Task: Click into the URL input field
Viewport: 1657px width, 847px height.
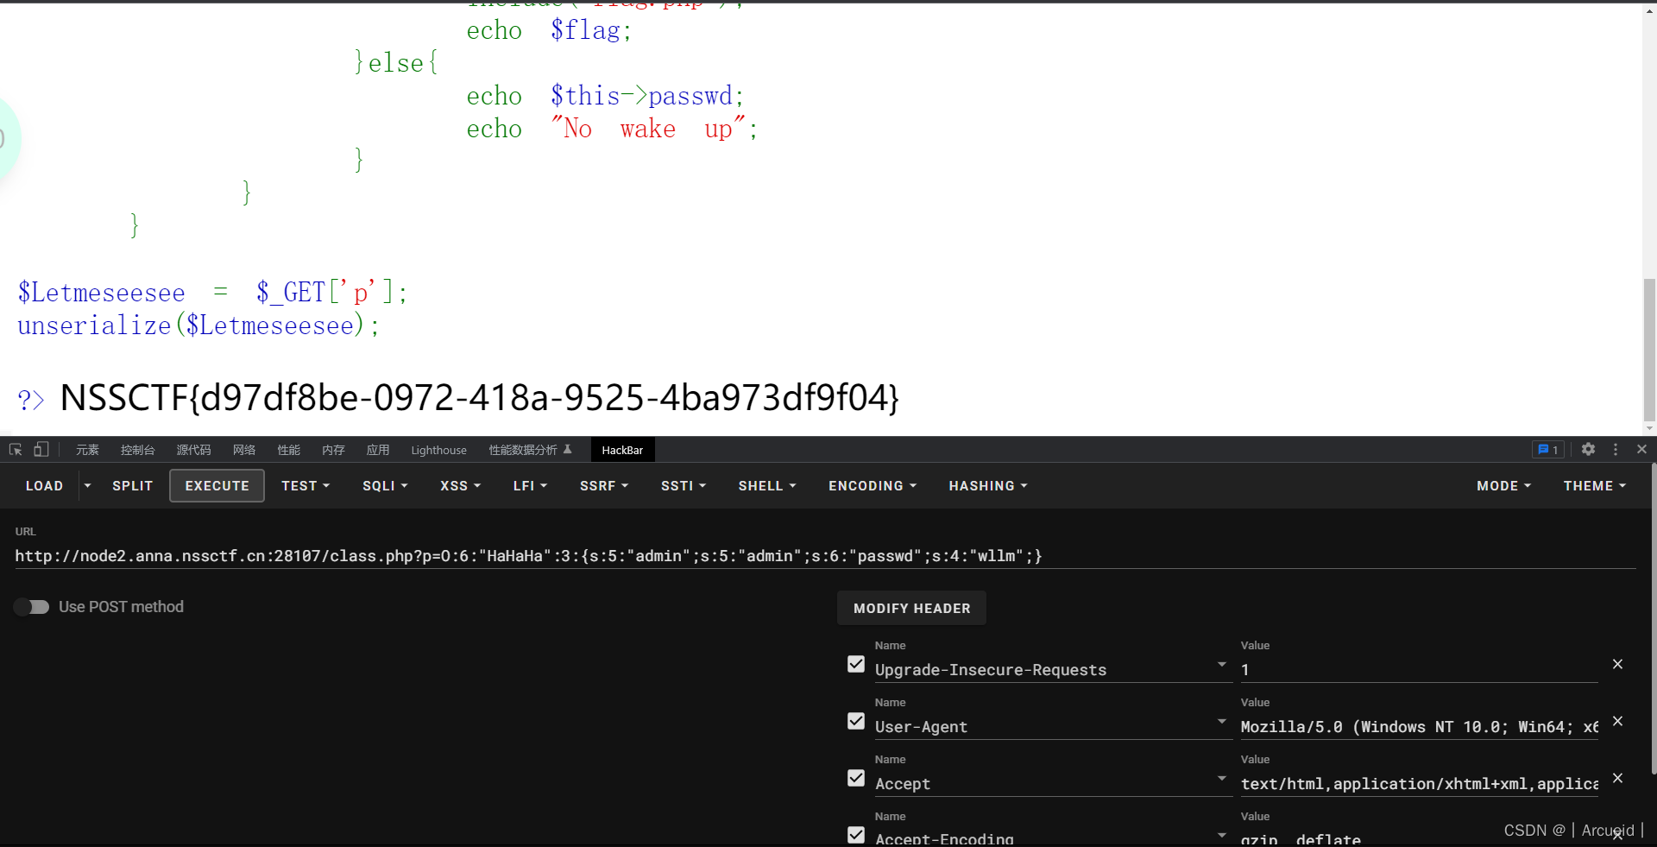Action: pyautogui.click(x=825, y=556)
